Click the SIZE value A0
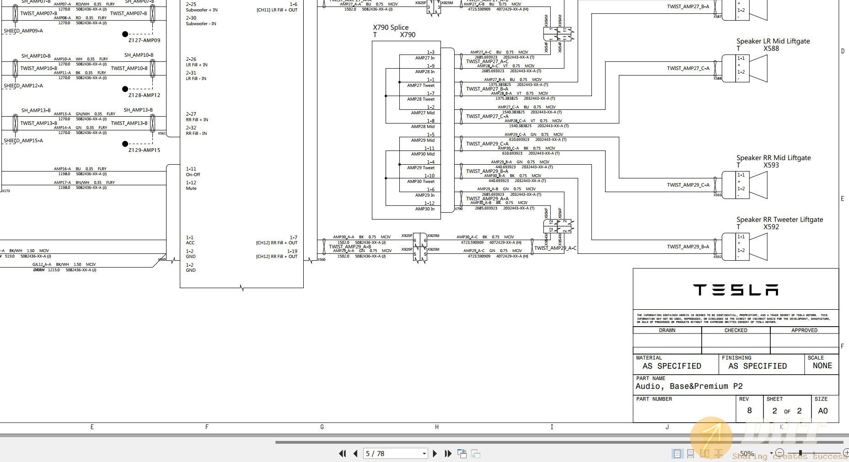The width and height of the screenshot is (849, 462). [x=822, y=411]
